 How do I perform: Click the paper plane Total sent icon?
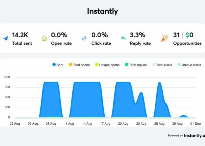[x=6, y=38]
